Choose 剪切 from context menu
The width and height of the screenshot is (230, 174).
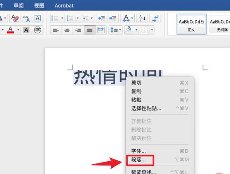160,83
